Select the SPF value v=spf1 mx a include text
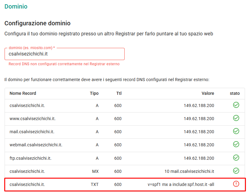Image resolution: width=252 pixels, height=196 pixels. (181, 185)
